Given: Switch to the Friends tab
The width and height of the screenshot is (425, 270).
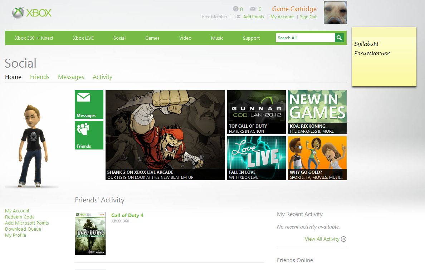Looking at the screenshot, I should (40, 77).
